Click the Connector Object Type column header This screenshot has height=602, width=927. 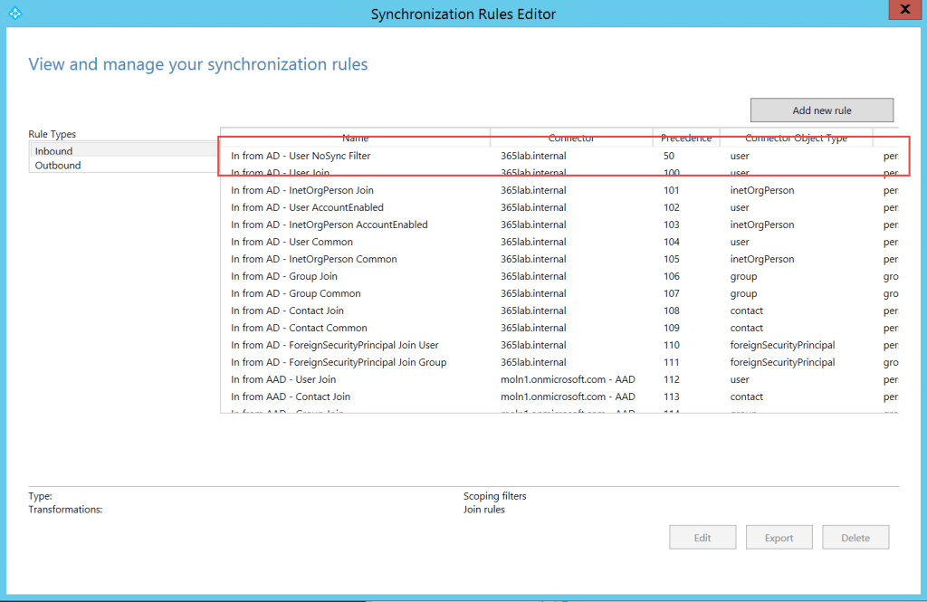point(797,138)
